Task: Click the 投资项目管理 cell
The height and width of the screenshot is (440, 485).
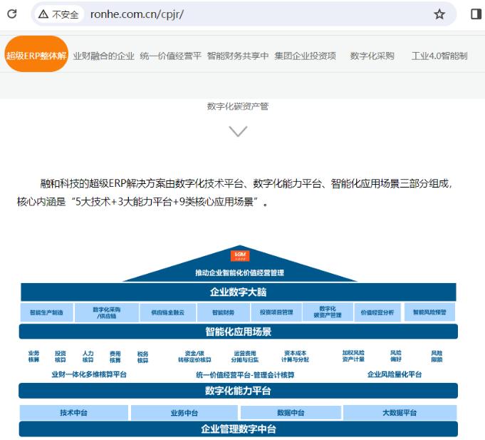Action: (x=276, y=312)
